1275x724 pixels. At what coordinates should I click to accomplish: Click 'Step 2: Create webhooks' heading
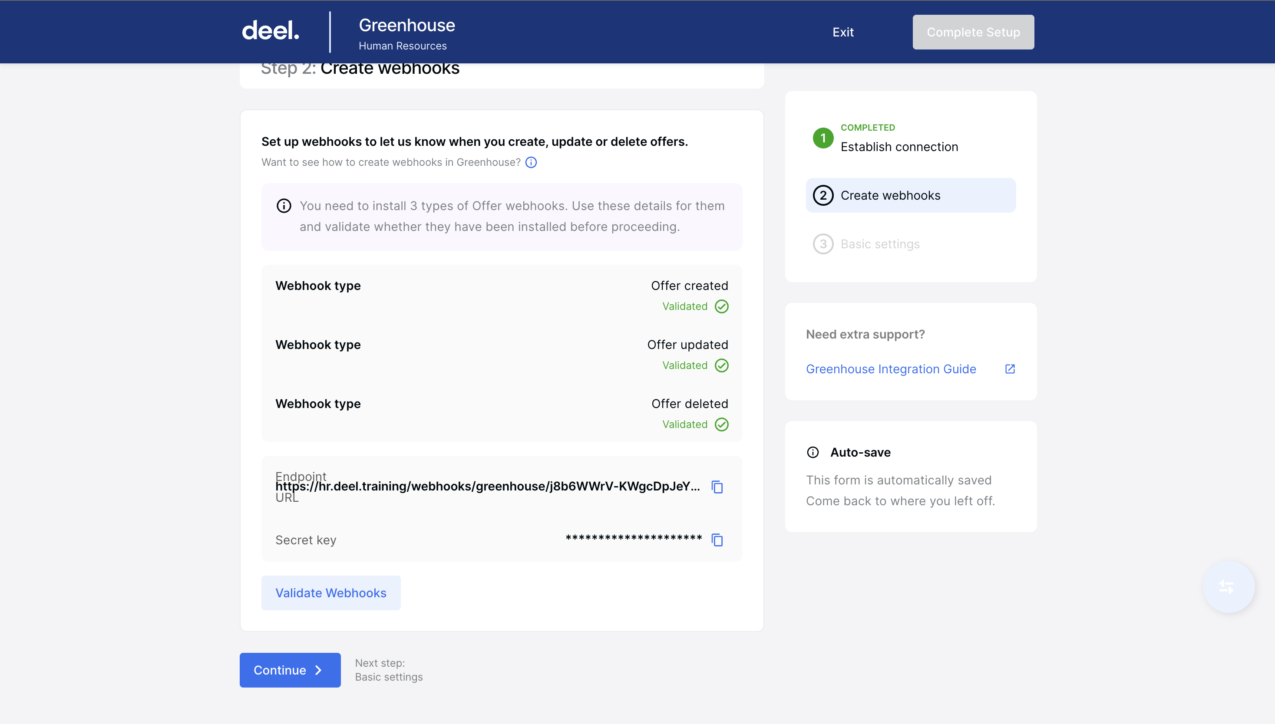click(x=360, y=69)
